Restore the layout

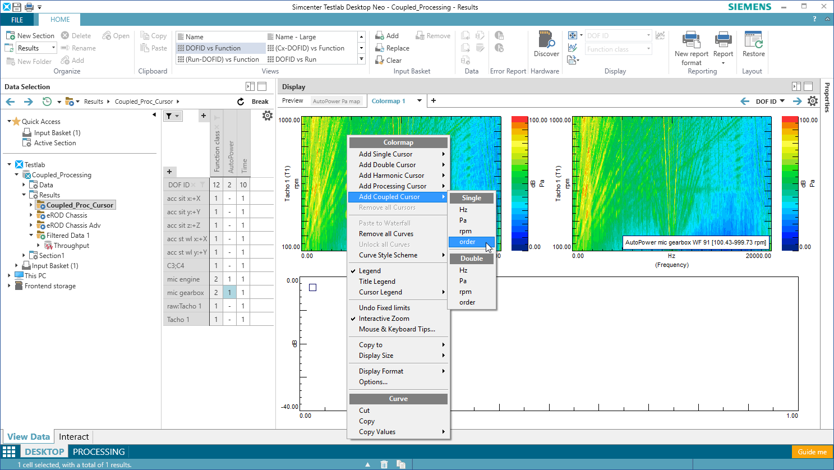753,44
